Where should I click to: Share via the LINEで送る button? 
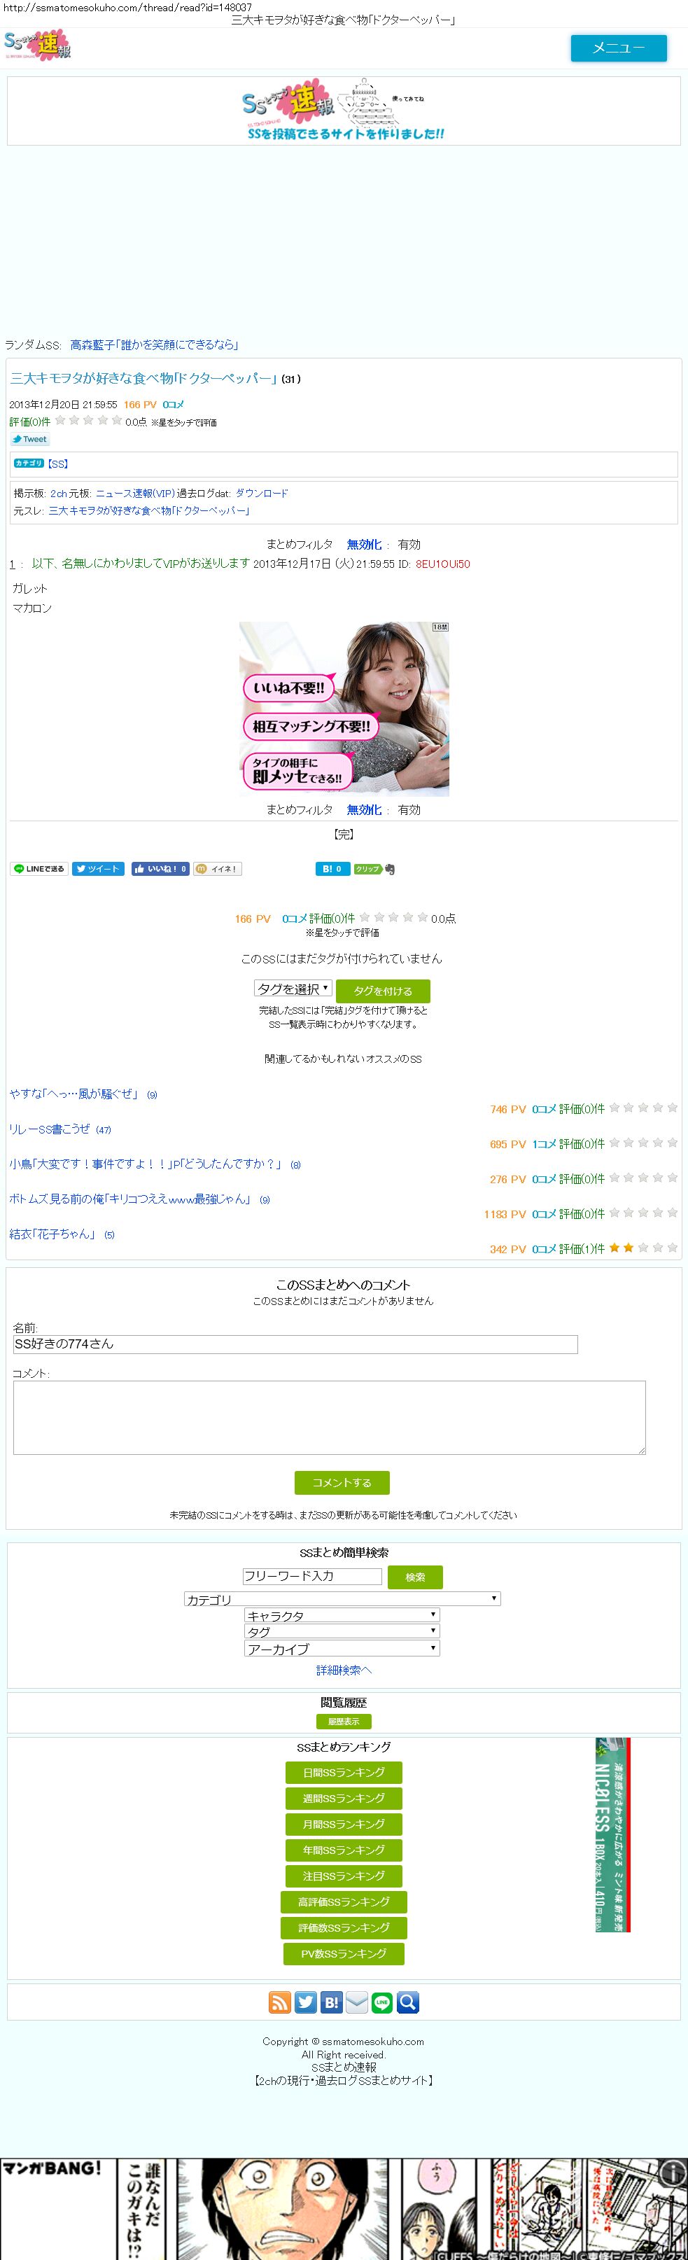coord(39,869)
